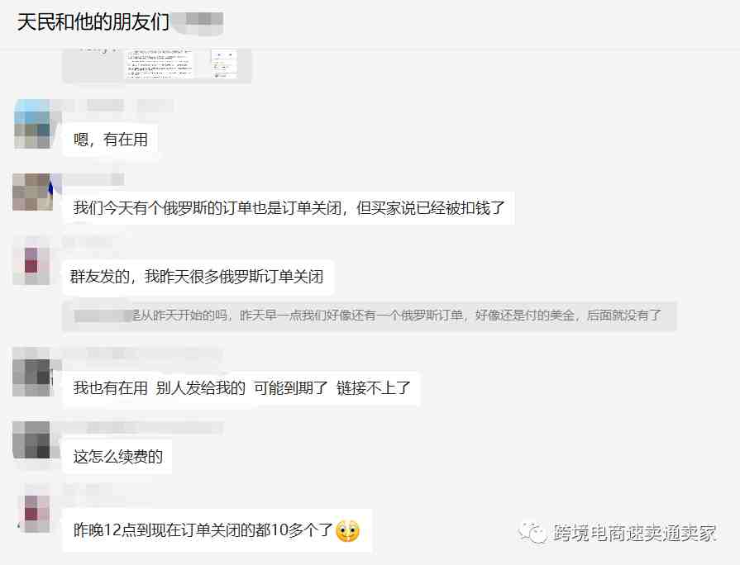This screenshot has width=740, height=565.
Task: Click avatar beside 我也有在用 message
Action: pyautogui.click(x=32, y=377)
